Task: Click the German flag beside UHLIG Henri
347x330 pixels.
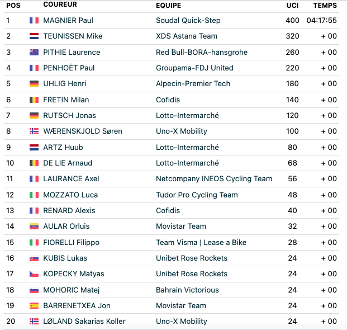Action: (x=34, y=83)
